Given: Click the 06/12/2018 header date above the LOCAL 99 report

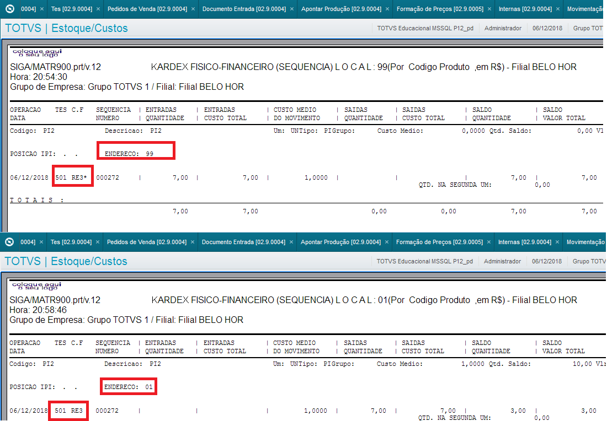Looking at the screenshot, I should point(547,28).
